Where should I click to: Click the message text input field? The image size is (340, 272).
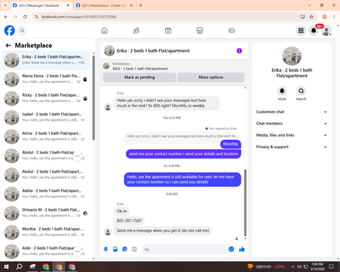pos(186,250)
